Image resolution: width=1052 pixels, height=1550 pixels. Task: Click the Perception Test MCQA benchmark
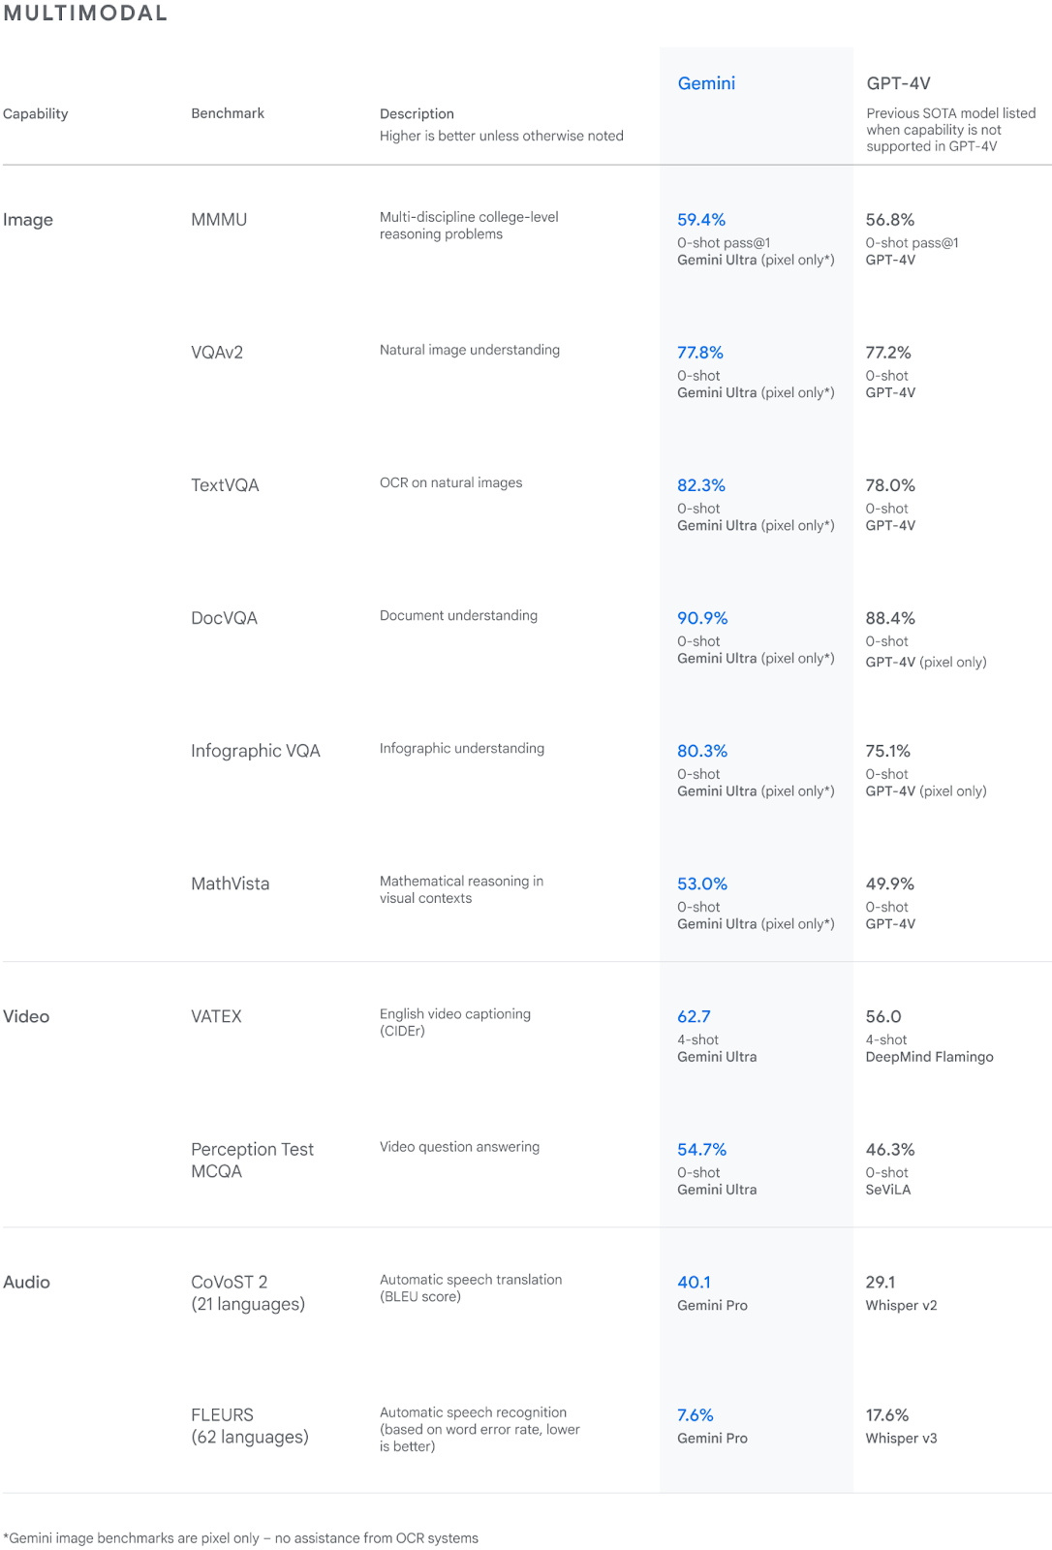click(252, 1160)
